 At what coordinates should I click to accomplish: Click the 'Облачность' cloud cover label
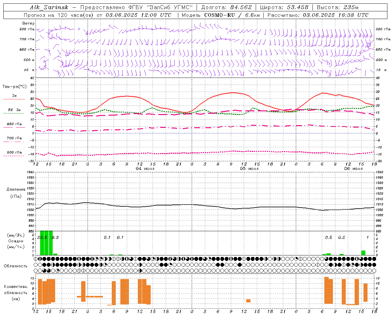pyautogui.click(x=16, y=266)
